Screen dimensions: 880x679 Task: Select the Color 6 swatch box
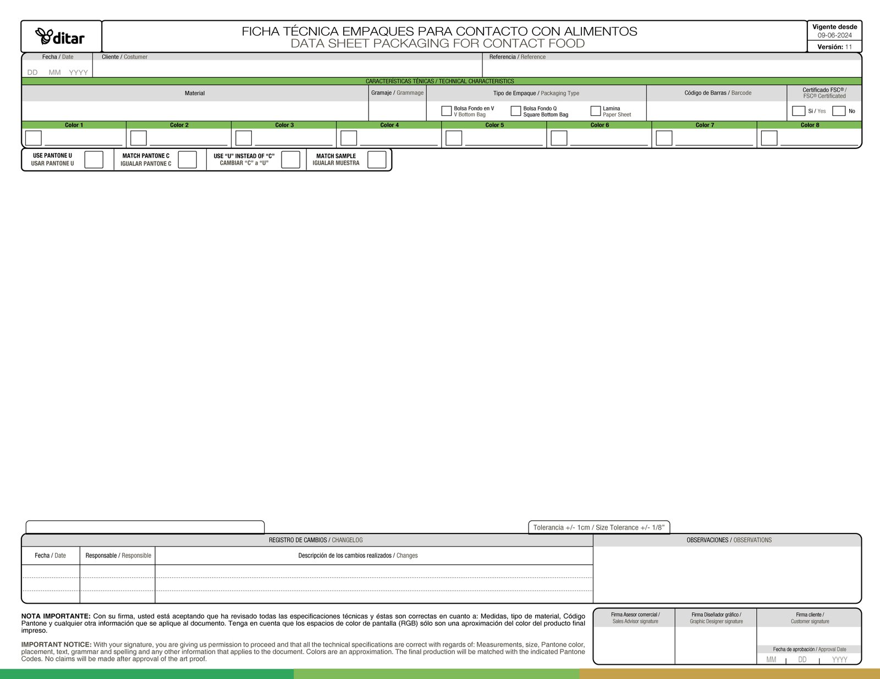(x=559, y=138)
